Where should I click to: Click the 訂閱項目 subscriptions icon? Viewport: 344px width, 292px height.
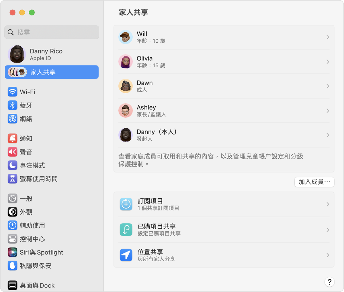point(126,204)
